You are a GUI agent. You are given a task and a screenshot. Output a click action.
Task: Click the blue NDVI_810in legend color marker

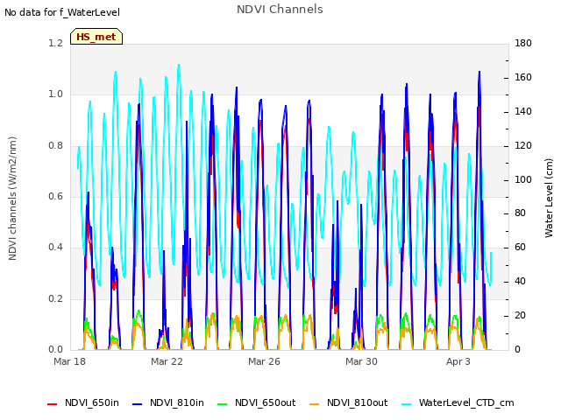[x=137, y=404]
